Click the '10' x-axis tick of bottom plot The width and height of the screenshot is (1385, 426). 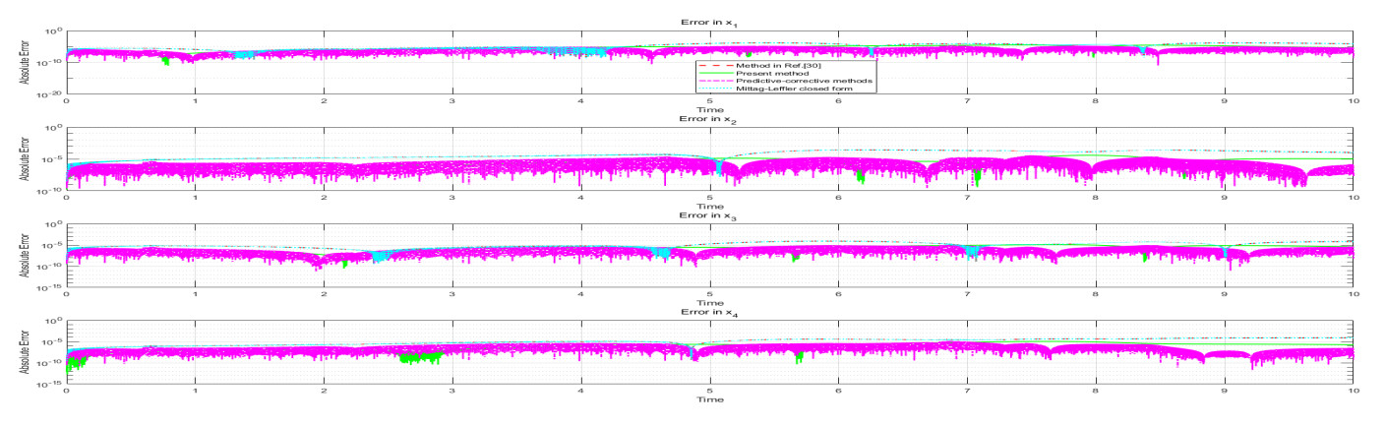1354,392
